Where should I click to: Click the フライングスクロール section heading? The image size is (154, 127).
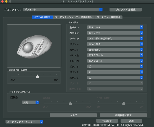tap(20, 92)
